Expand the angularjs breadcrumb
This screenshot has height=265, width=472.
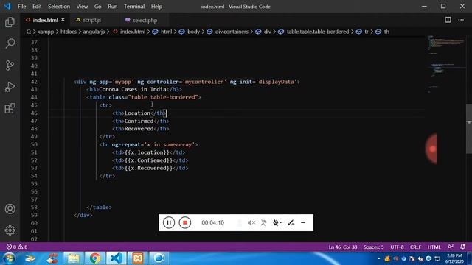coord(94,32)
